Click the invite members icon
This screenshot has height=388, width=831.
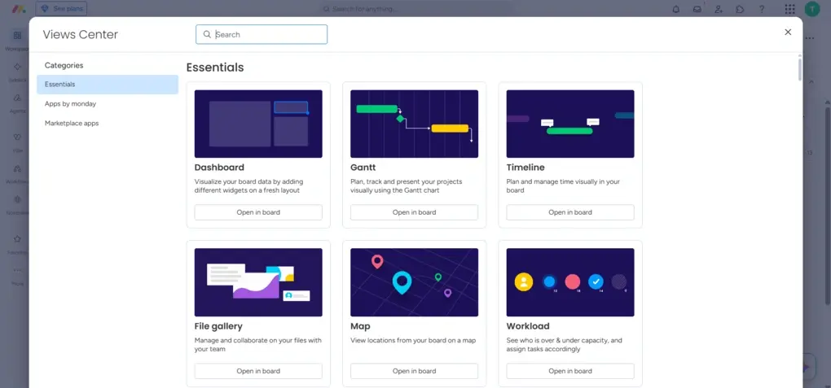(719, 9)
